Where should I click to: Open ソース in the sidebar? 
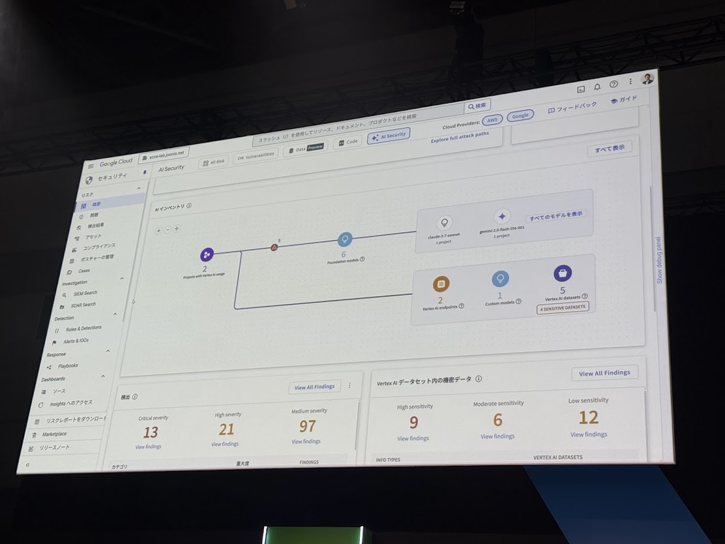59,391
